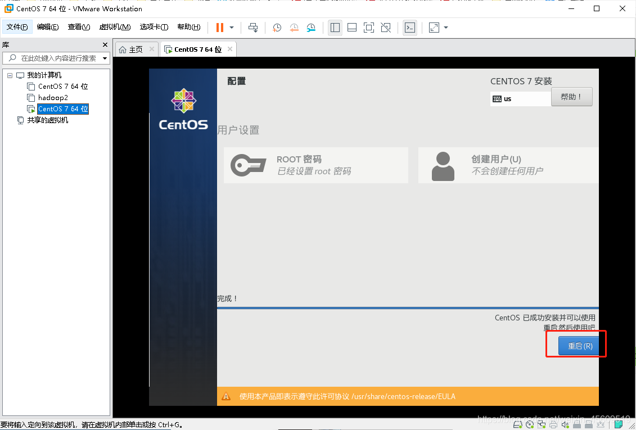Close the 库 library panel
This screenshot has width=636, height=430.
tap(105, 44)
